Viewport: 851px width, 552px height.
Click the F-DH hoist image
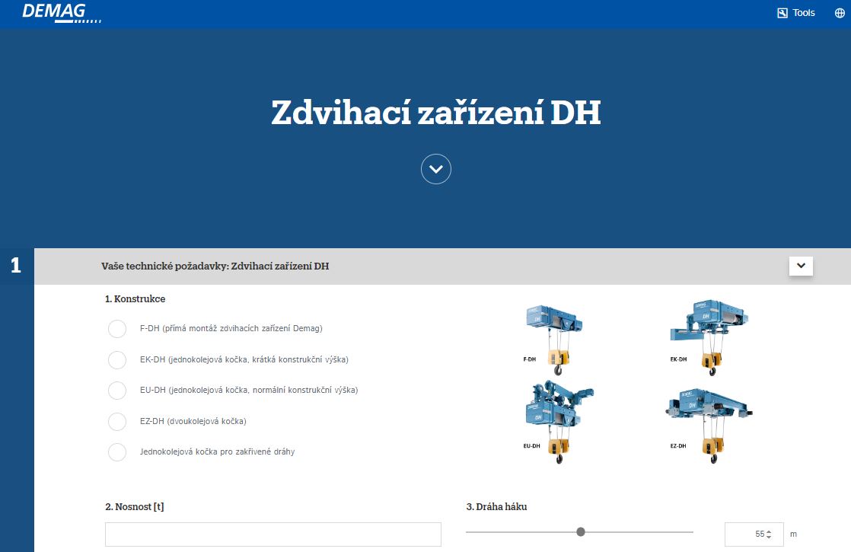pyautogui.click(x=553, y=340)
